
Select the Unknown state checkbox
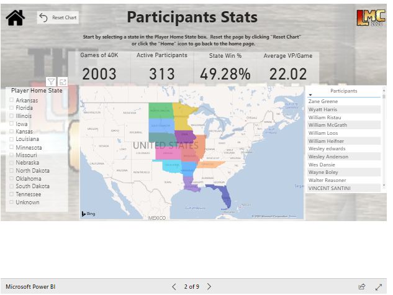12,202
